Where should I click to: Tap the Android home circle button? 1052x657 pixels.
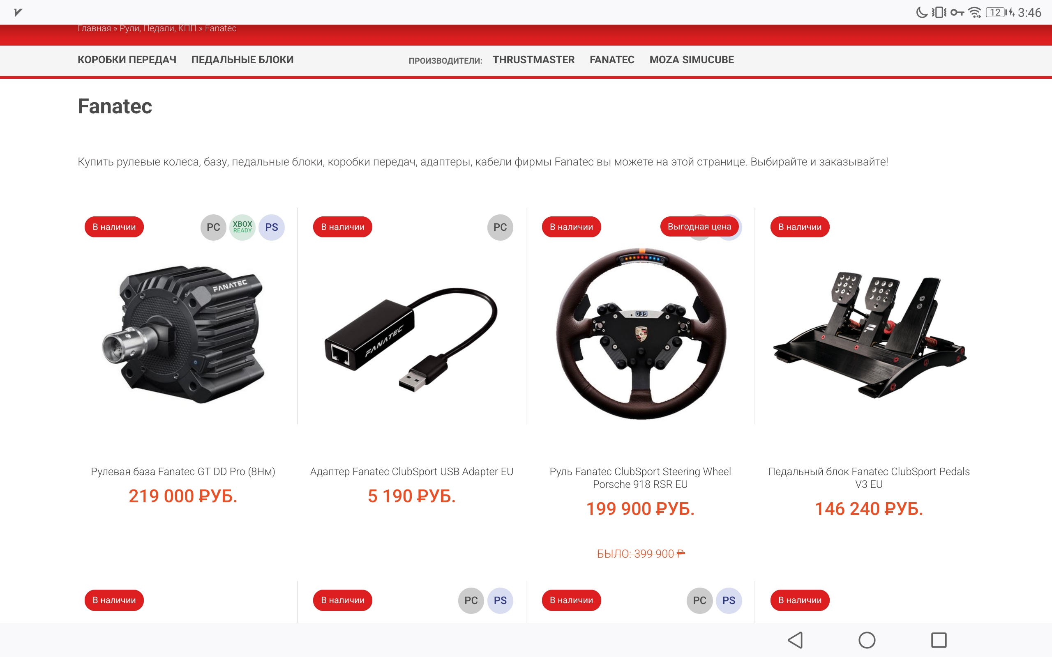click(867, 640)
